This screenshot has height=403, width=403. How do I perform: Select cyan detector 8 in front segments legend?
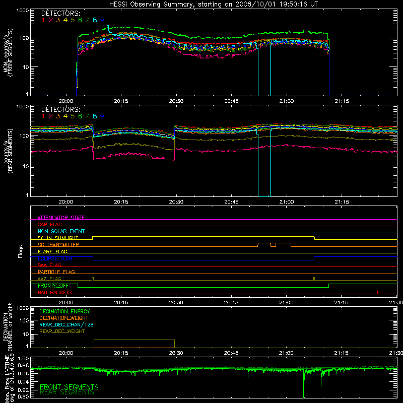(95, 20)
